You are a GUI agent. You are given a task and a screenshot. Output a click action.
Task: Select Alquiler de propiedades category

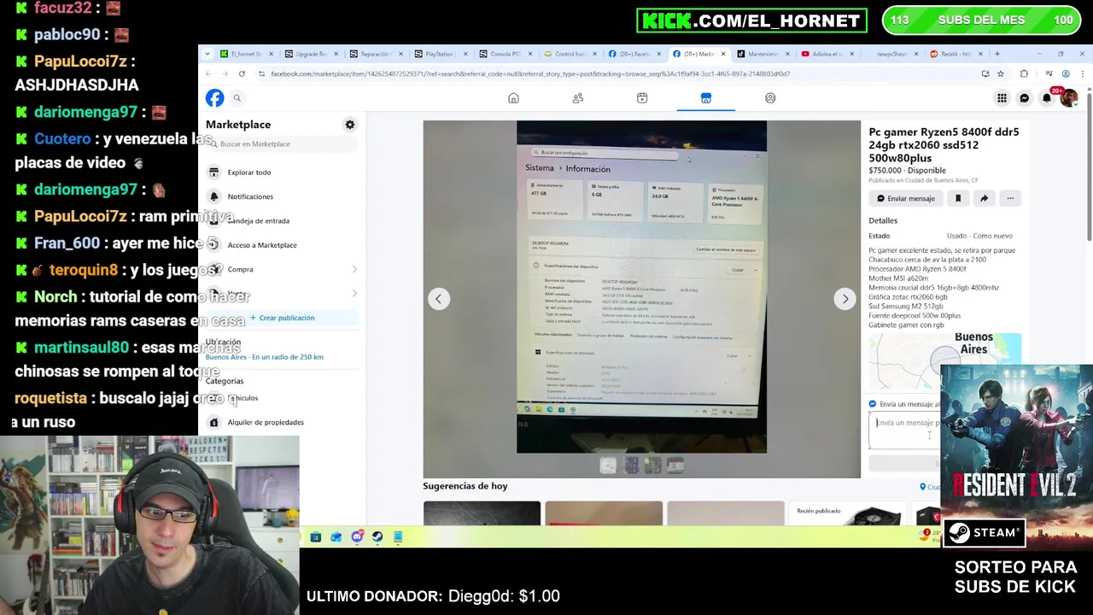click(x=282, y=422)
